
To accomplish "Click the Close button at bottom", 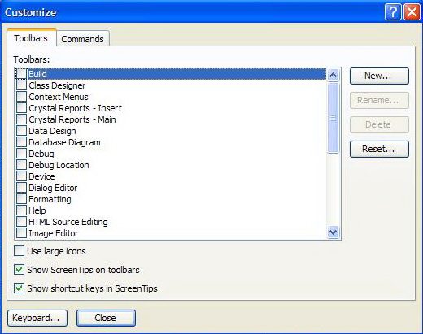I will tap(106, 318).
